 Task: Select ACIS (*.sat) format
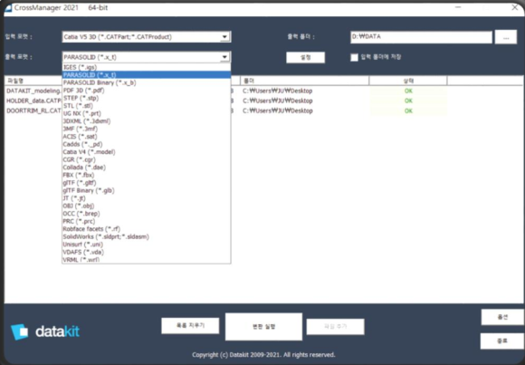(x=147, y=137)
